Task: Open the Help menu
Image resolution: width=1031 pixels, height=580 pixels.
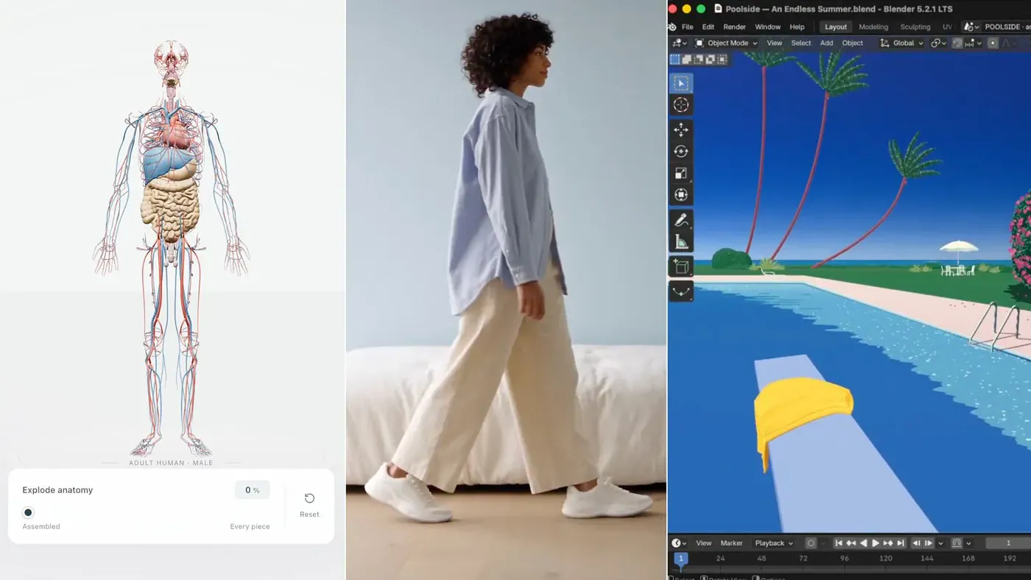Action: (x=797, y=27)
